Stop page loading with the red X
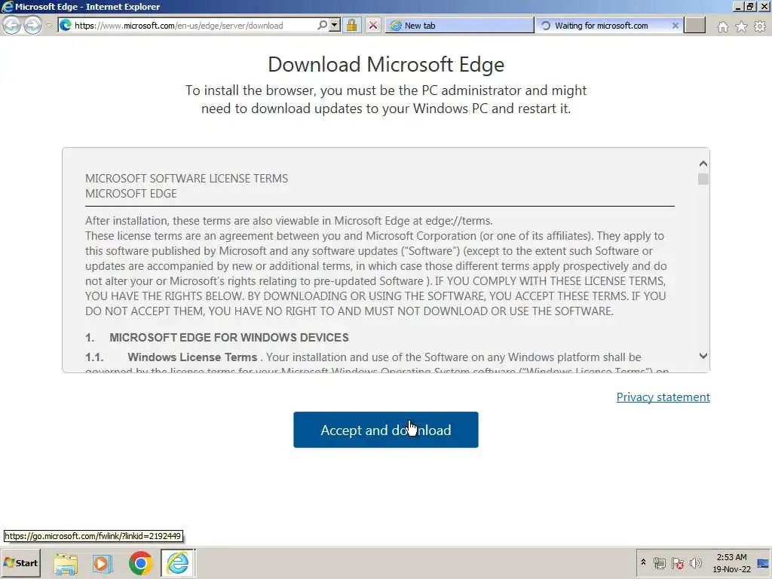This screenshot has height=579, width=772. [373, 25]
